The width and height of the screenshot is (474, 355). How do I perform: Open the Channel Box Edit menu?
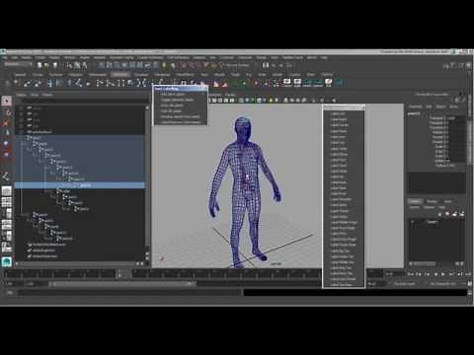pos(429,106)
